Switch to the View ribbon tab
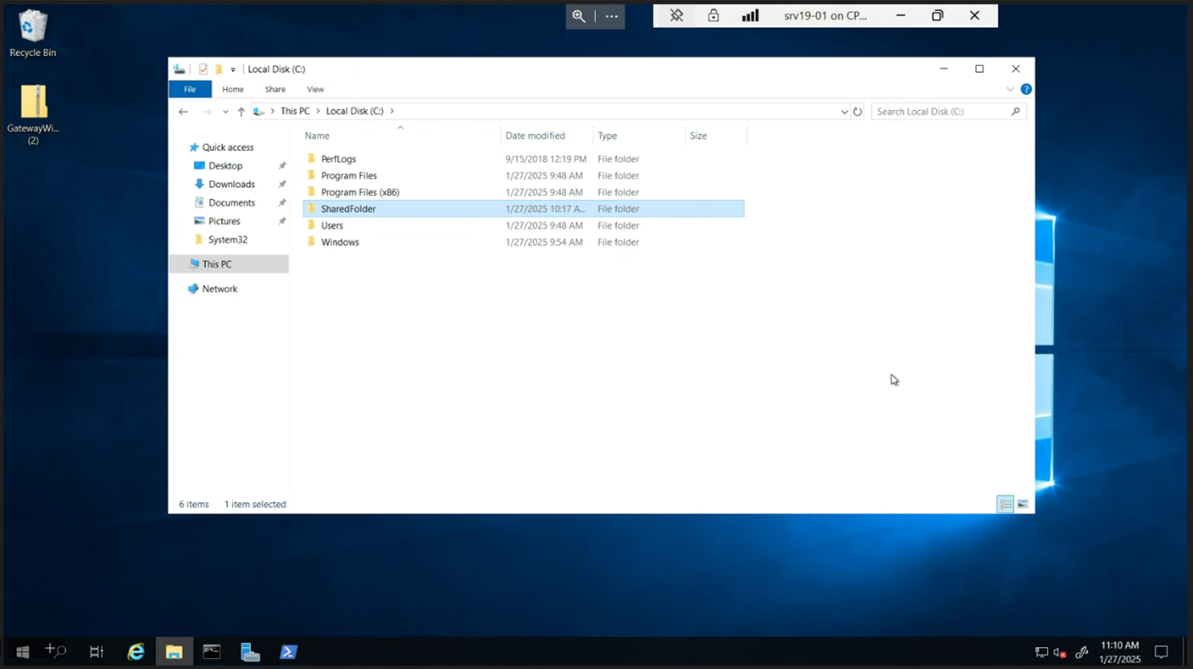This screenshot has height=669, width=1193. point(315,88)
